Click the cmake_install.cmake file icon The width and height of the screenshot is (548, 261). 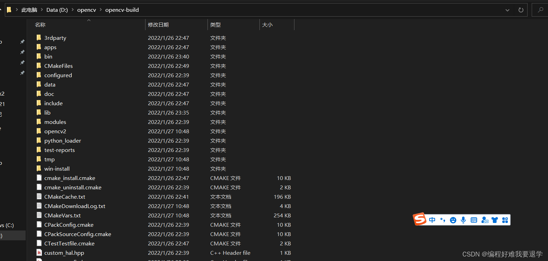pyautogui.click(x=39, y=178)
